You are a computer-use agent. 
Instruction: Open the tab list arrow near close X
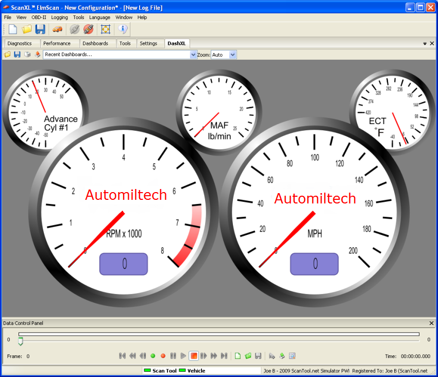coord(425,44)
